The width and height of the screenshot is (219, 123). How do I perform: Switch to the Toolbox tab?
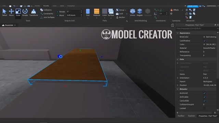pyautogui.click(x=181, y=116)
